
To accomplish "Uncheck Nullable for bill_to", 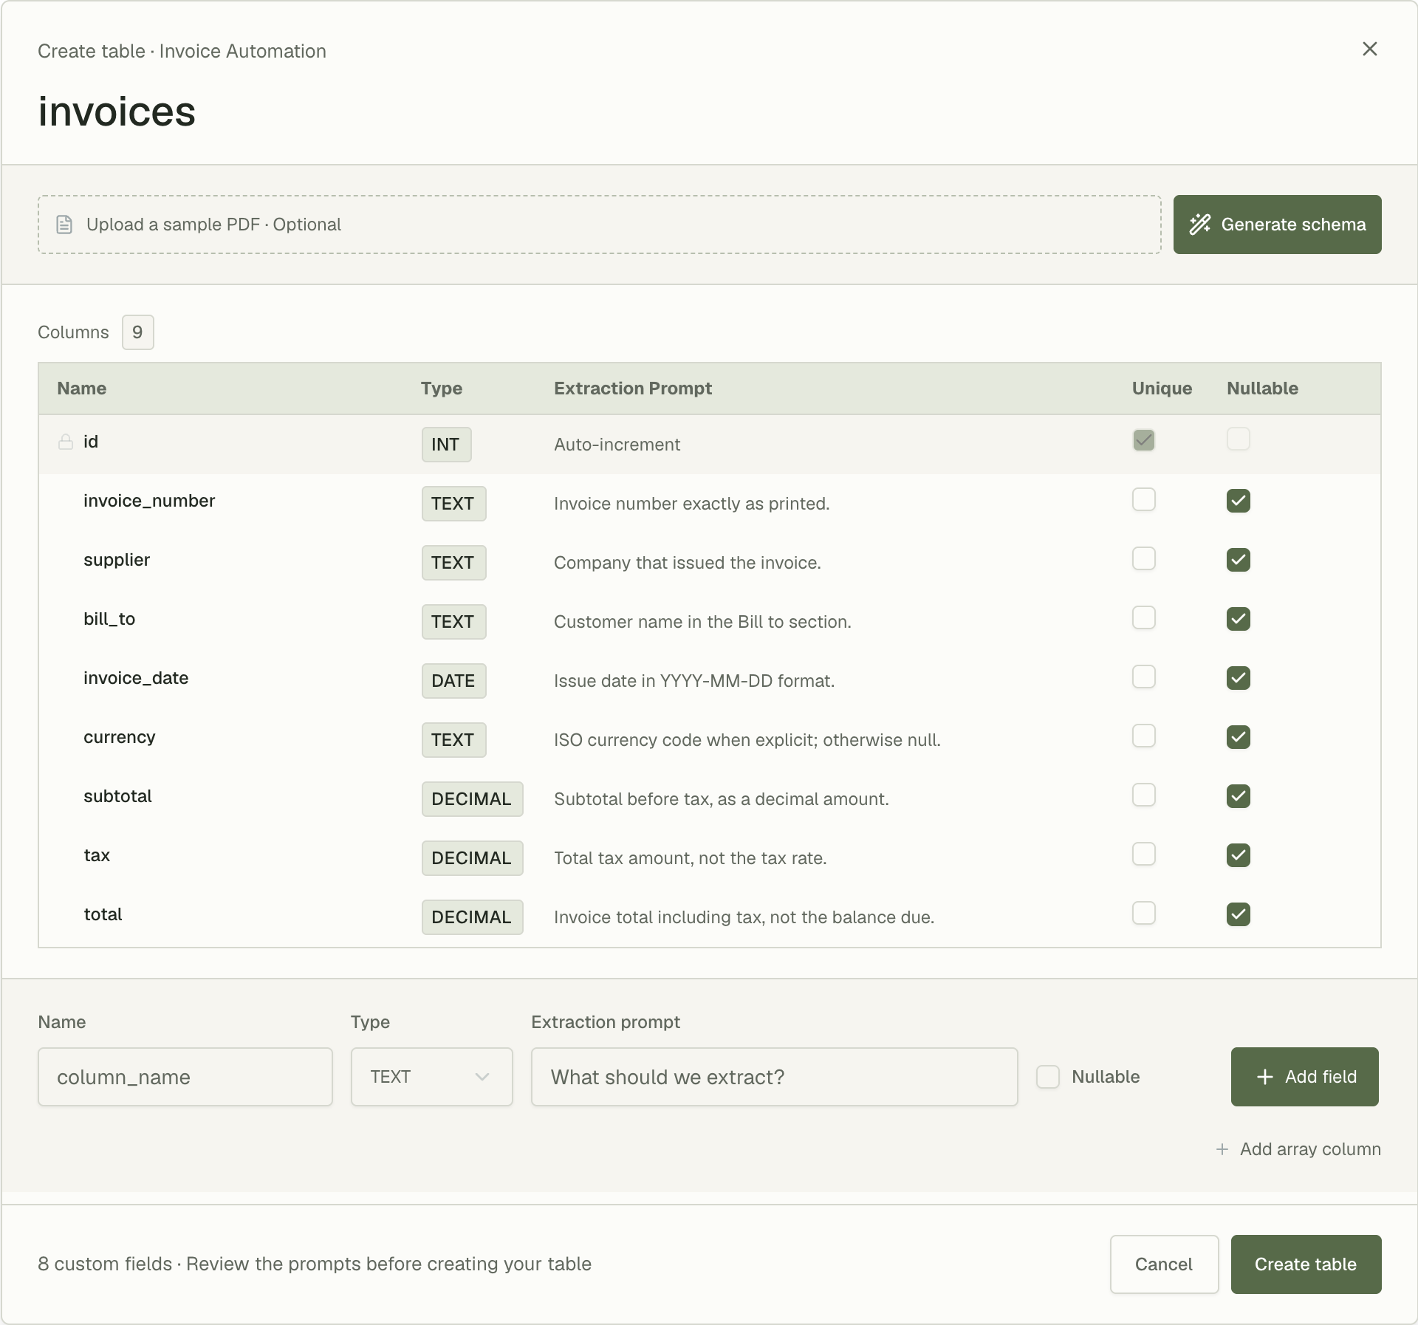I will (1239, 619).
